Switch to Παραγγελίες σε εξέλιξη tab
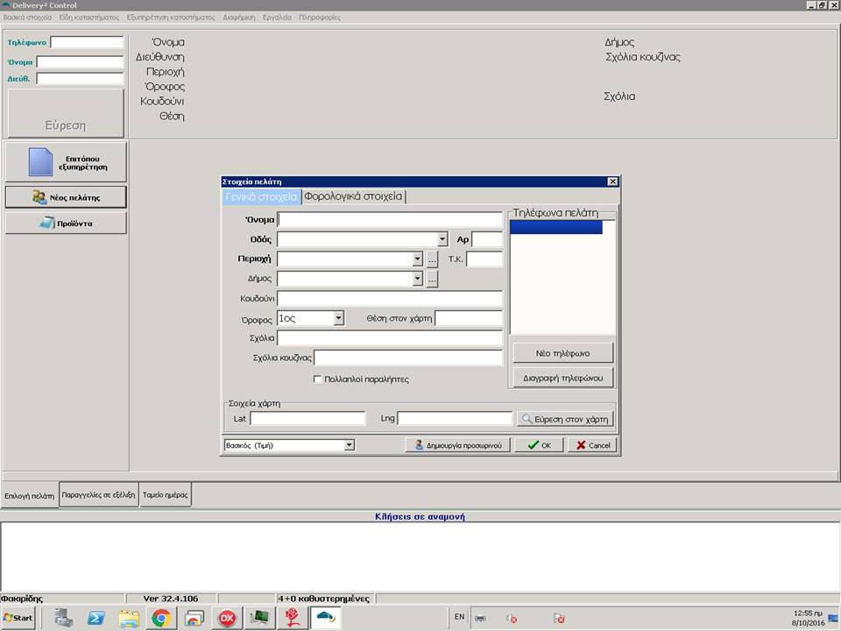841x631 pixels. pos(99,494)
